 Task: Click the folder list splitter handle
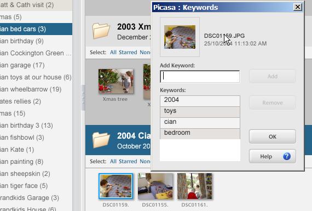tap(83, 98)
